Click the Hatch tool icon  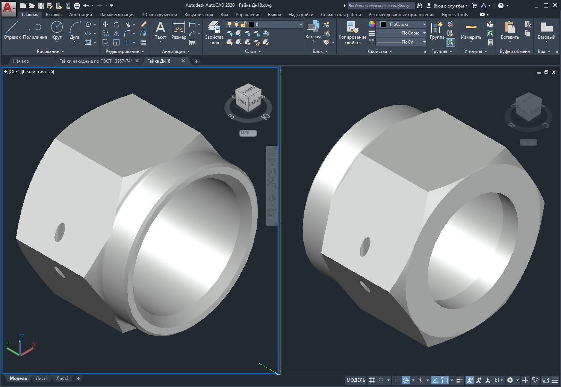[88, 42]
